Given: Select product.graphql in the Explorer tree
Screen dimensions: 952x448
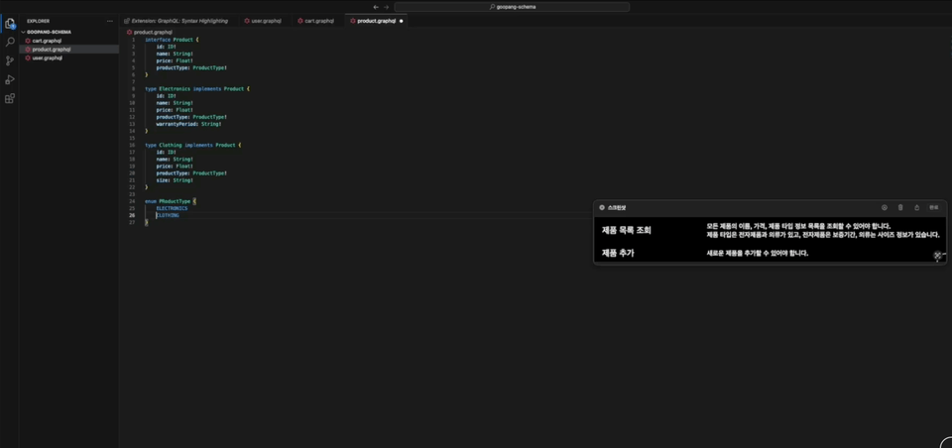Looking at the screenshot, I should pyautogui.click(x=51, y=50).
